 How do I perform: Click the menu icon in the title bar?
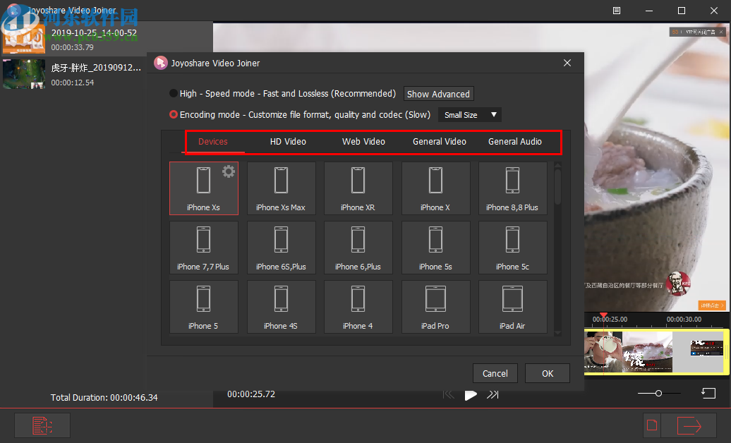615,11
